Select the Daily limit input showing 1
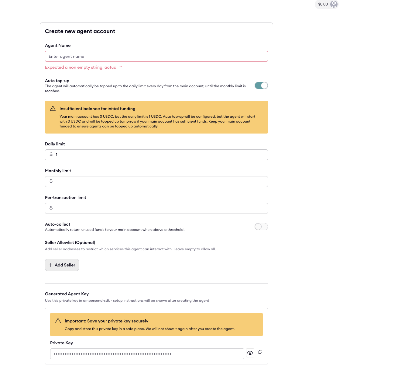Screen dimensions: 398x379 156,155
